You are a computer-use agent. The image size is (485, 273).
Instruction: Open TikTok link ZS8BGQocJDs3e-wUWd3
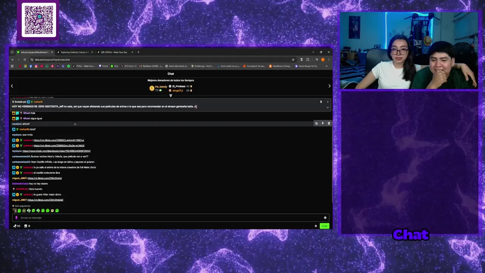point(59,146)
